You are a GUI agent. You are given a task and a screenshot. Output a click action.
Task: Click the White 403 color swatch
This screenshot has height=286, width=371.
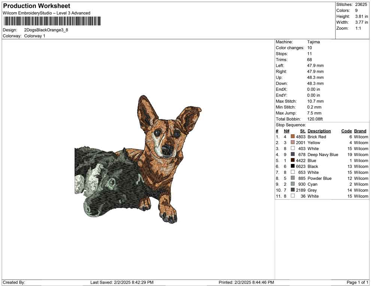click(293, 148)
